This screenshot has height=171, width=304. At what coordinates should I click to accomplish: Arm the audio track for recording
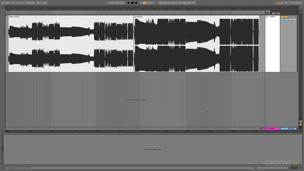tap(294, 17)
